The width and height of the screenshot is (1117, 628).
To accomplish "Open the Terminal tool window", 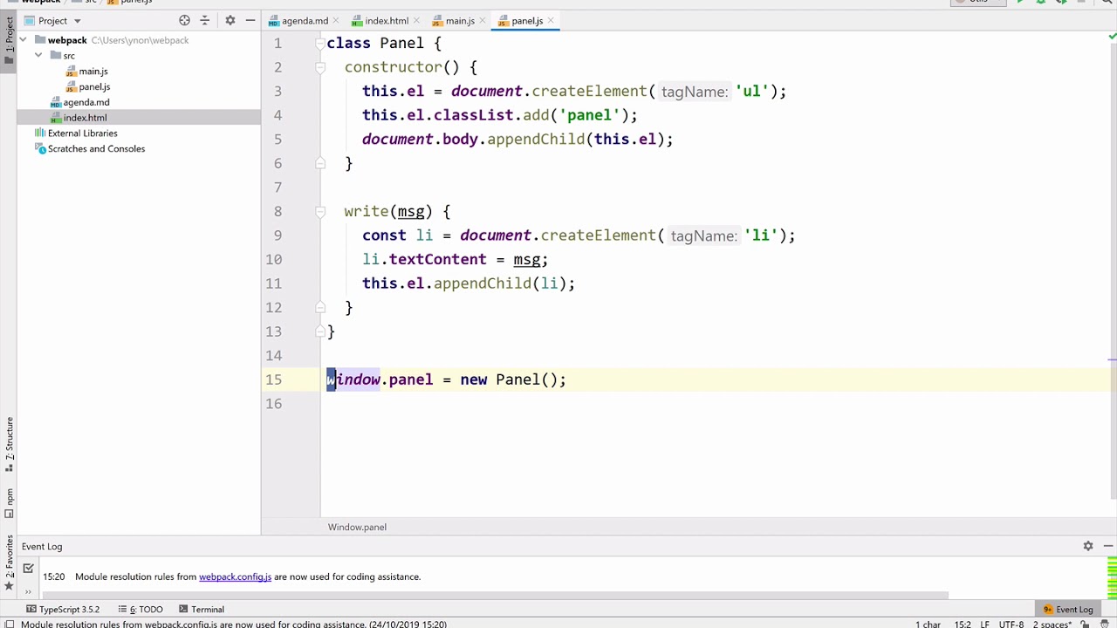I will [x=202, y=610].
